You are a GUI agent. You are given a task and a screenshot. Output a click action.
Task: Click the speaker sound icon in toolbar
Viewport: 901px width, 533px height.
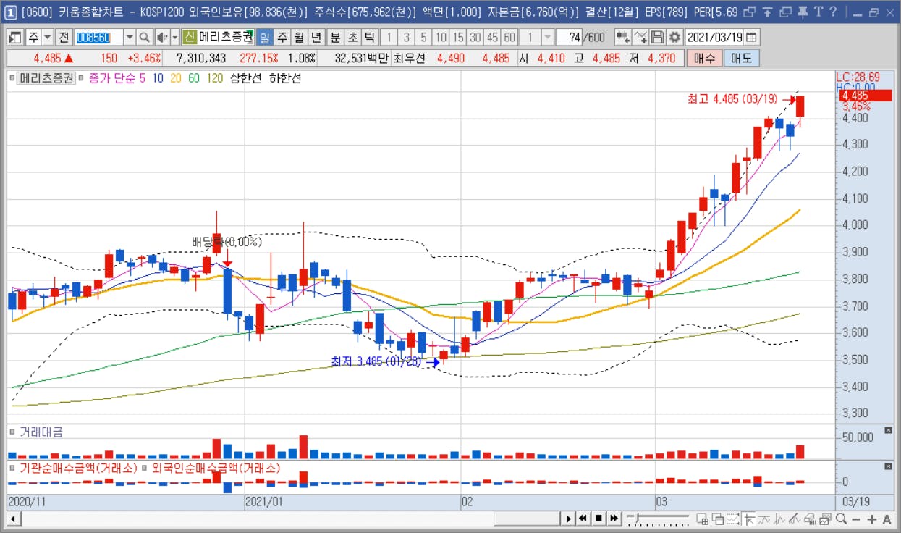(x=161, y=38)
